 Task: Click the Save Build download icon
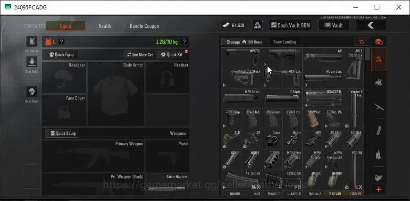click(x=32, y=62)
